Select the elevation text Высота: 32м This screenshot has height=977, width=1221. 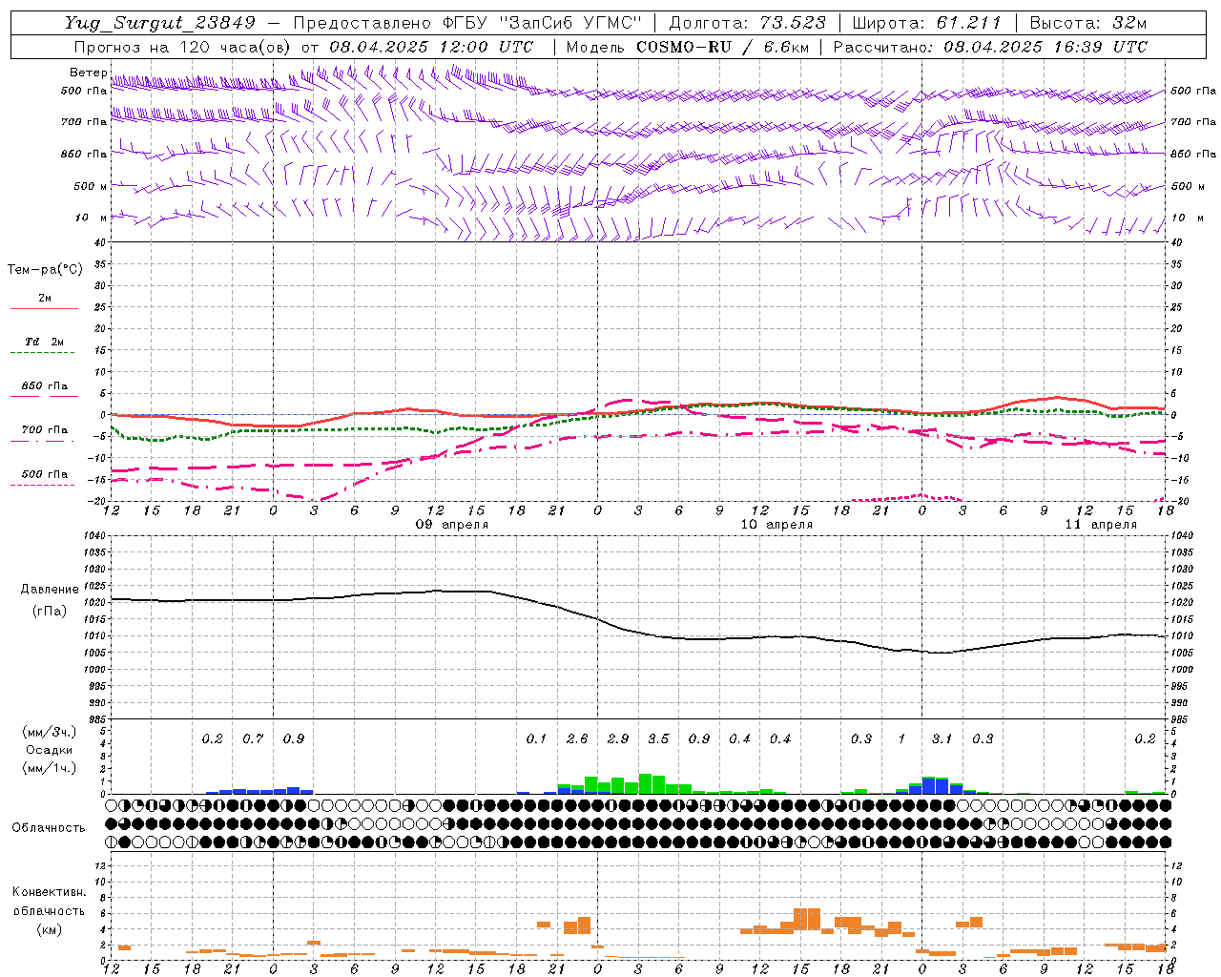pos(1088,23)
